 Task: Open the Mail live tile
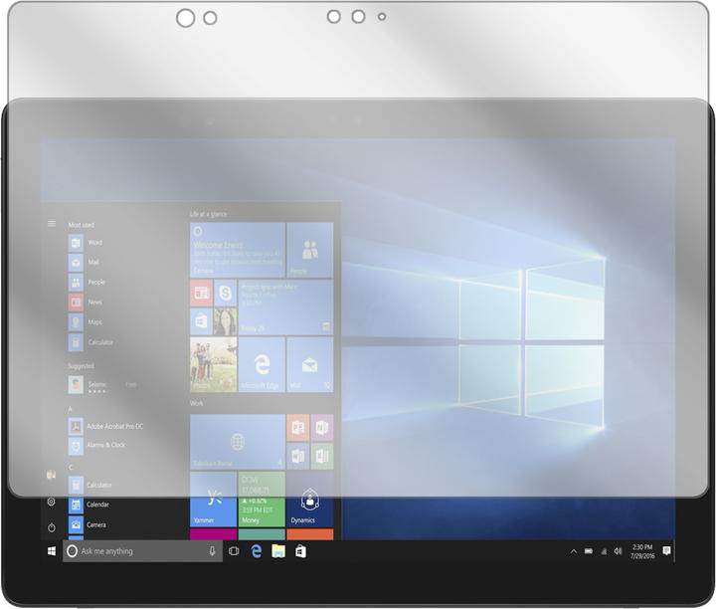310,364
